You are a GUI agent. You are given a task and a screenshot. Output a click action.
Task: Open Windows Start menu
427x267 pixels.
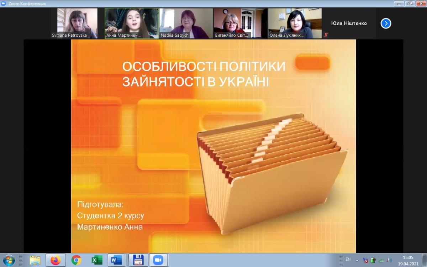(9, 260)
